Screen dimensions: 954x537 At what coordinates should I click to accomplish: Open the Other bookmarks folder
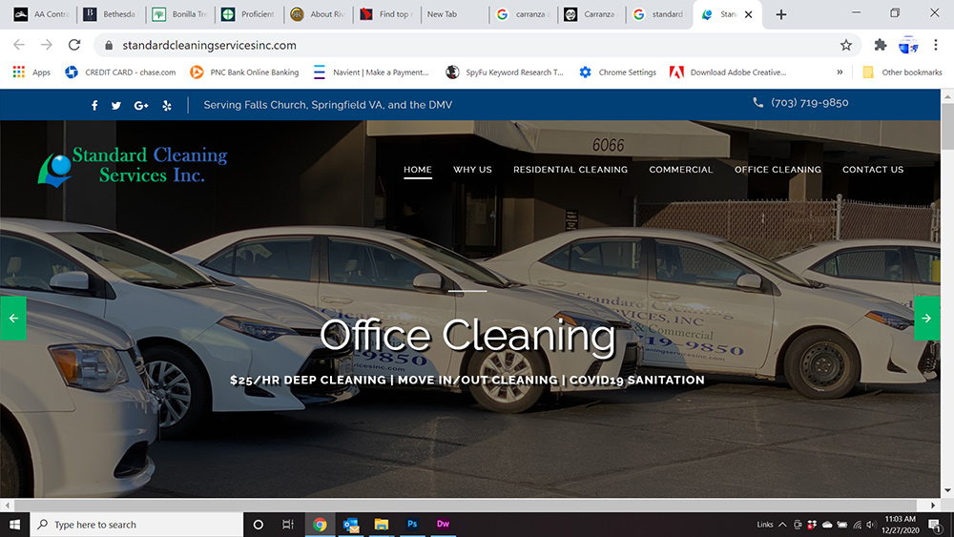click(x=902, y=72)
